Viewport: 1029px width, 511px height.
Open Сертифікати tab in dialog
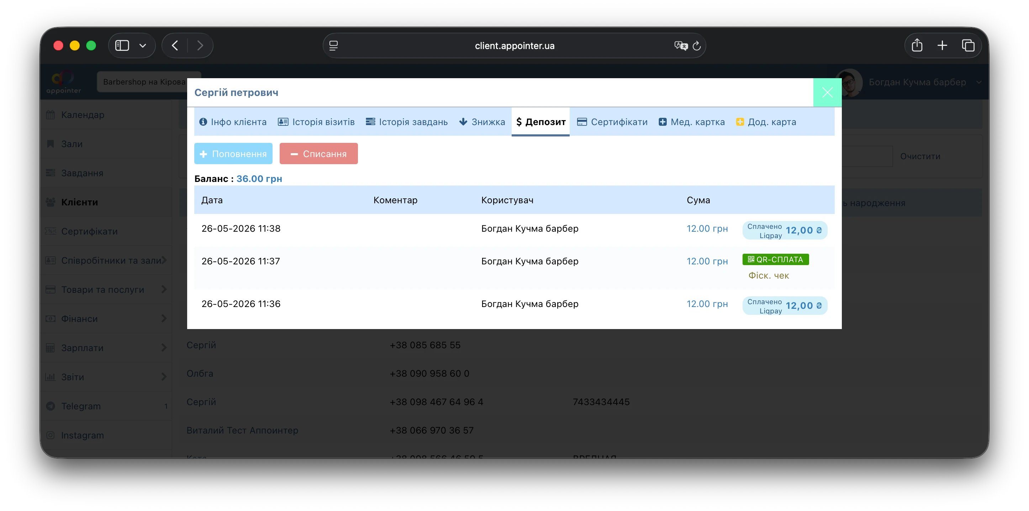612,122
